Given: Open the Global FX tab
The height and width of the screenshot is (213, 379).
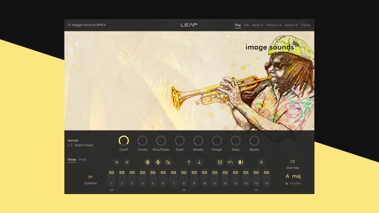Looking at the screenshot, I should coord(291,25).
